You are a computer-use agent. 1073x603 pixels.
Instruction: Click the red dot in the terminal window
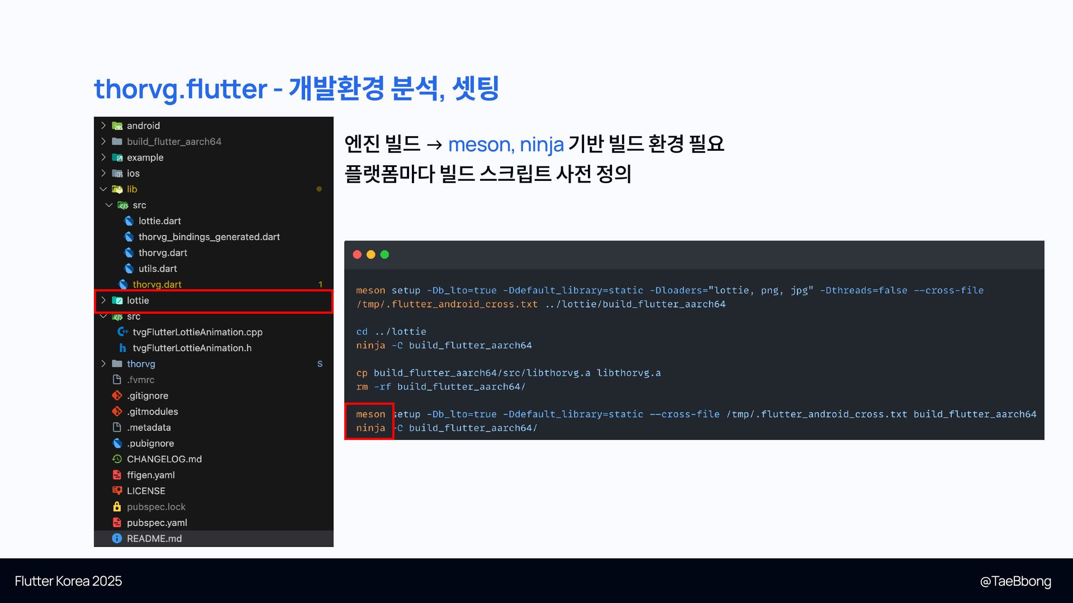pyautogui.click(x=357, y=255)
